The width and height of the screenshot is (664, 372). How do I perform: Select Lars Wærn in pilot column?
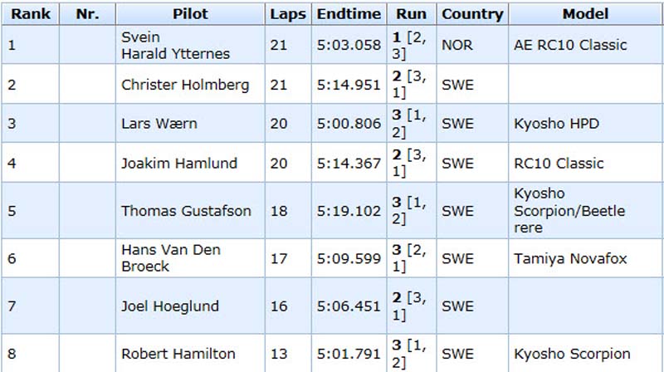[159, 124]
